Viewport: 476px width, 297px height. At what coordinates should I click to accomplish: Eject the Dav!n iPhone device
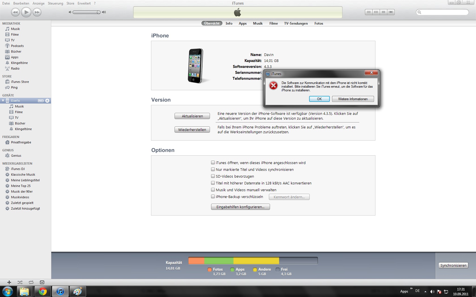(x=47, y=101)
